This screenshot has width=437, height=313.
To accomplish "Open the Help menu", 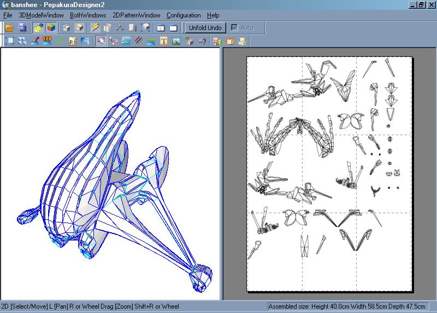I will coord(213,15).
